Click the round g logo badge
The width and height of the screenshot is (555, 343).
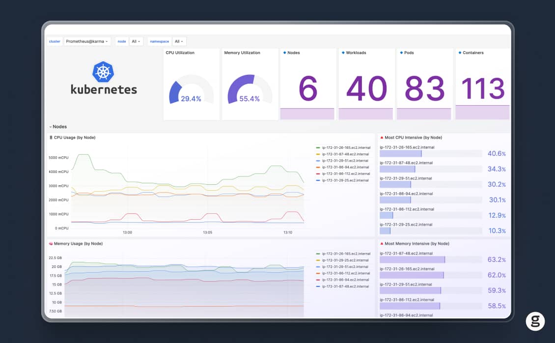(x=535, y=321)
